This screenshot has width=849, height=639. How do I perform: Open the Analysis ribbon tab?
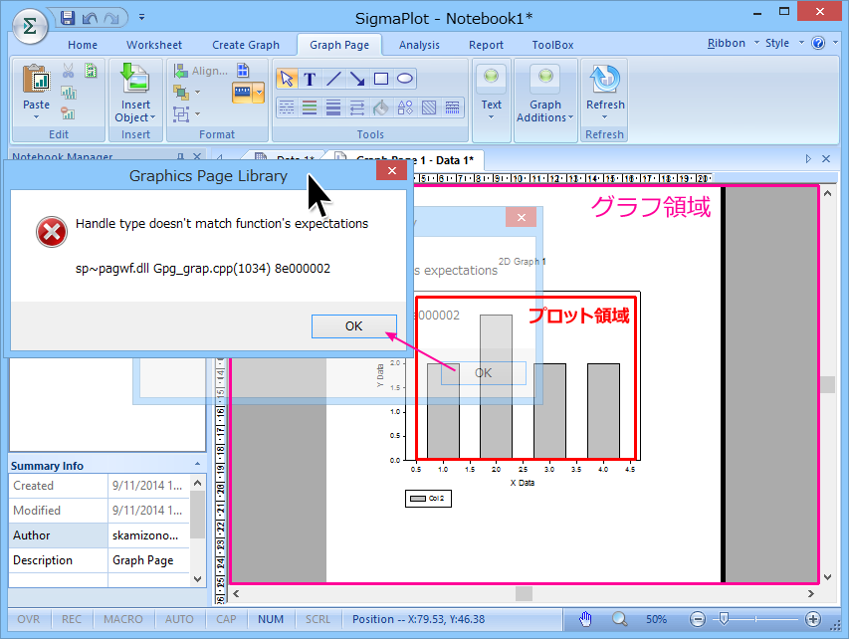click(419, 45)
